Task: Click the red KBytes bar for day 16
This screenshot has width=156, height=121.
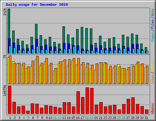Action: coord(78,103)
